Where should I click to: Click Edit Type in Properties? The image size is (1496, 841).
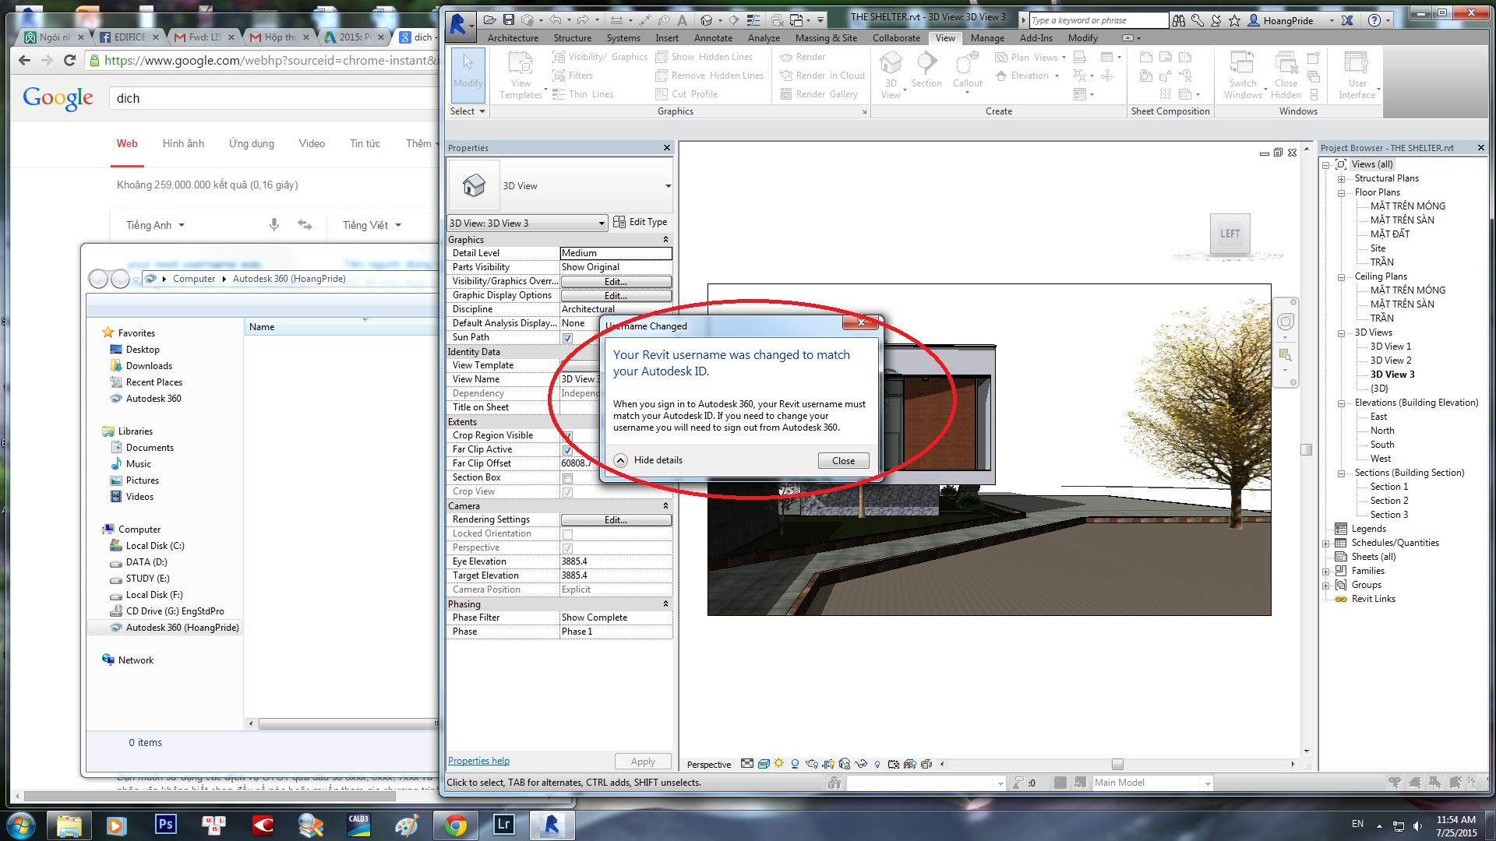[x=640, y=222]
